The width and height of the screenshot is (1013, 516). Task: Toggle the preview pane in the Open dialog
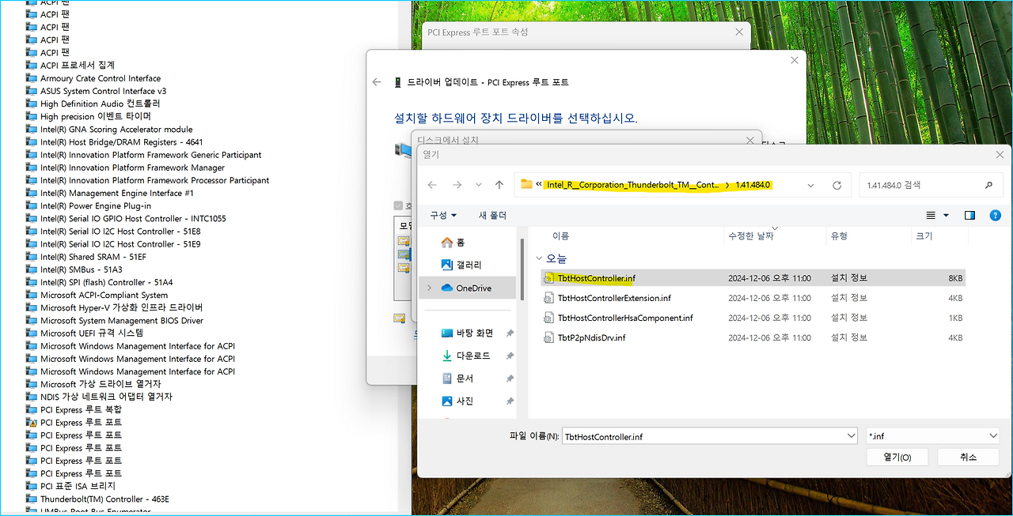969,214
